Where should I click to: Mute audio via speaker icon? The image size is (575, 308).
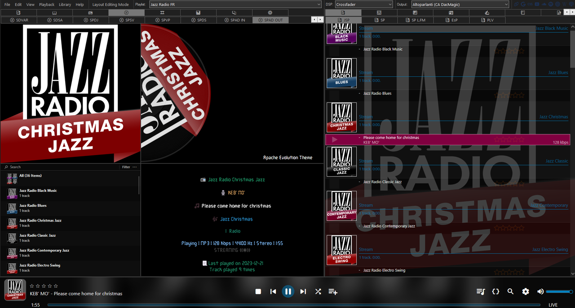pyautogui.click(x=540, y=291)
